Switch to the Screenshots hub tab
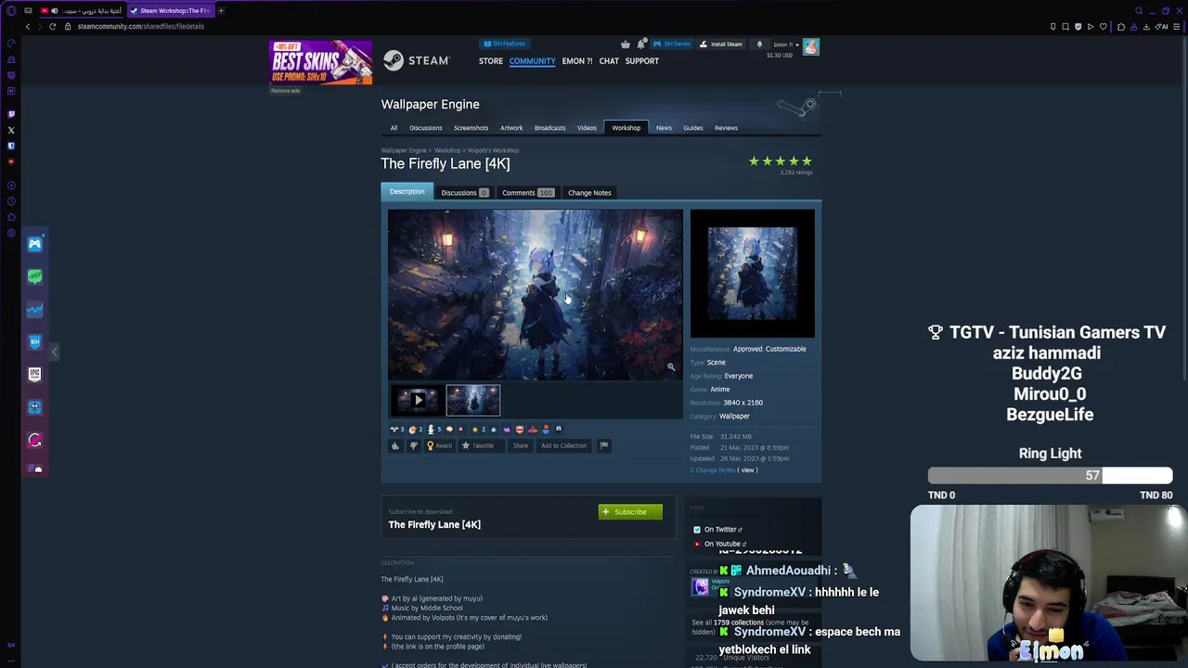 tap(471, 128)
